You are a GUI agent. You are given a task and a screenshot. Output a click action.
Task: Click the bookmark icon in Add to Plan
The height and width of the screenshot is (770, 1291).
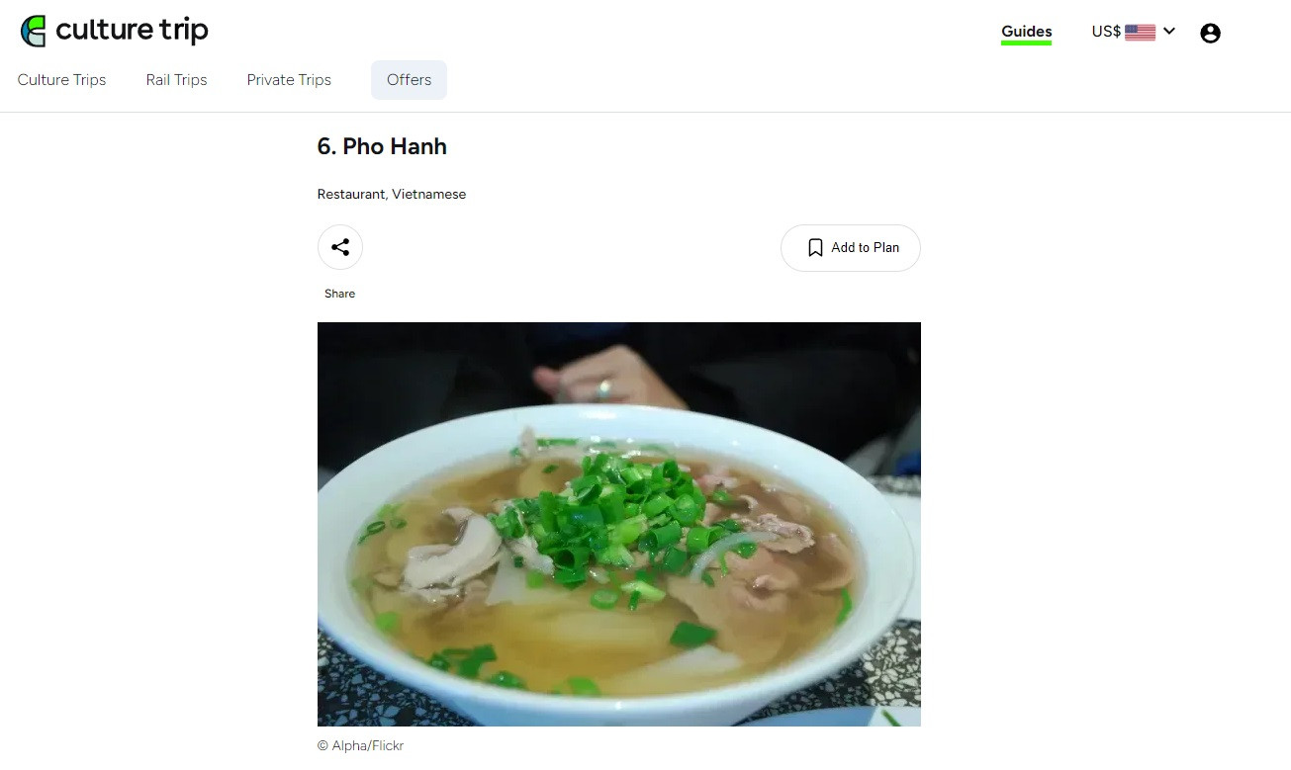(x=815, y=248)
